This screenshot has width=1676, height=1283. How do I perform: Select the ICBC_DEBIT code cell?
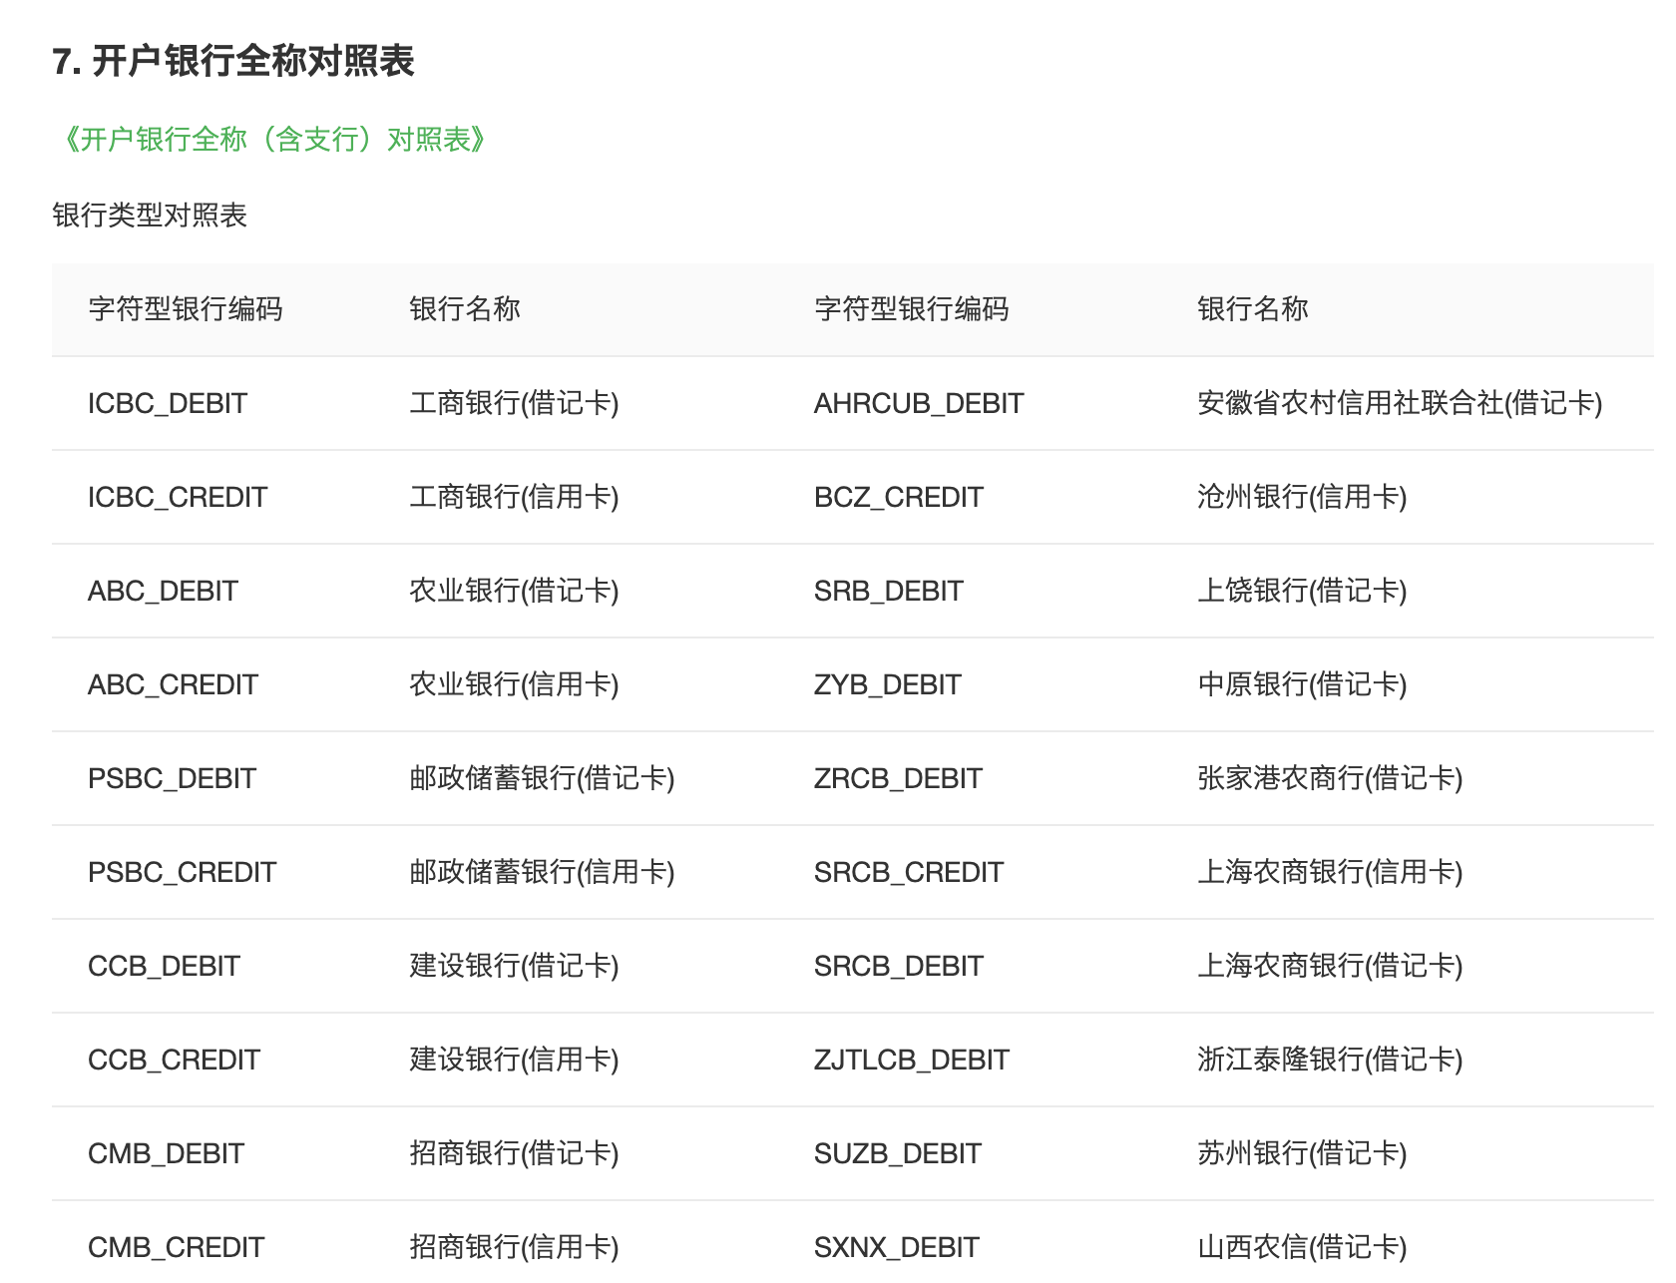pyautogui.click(x=168, y=403)
